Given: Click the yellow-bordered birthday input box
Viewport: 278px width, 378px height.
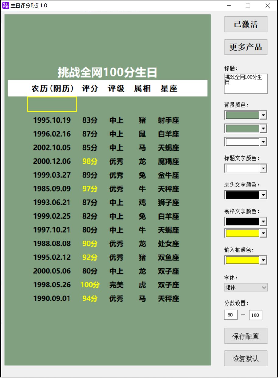Looking at the screenshot, I should 52,104.
